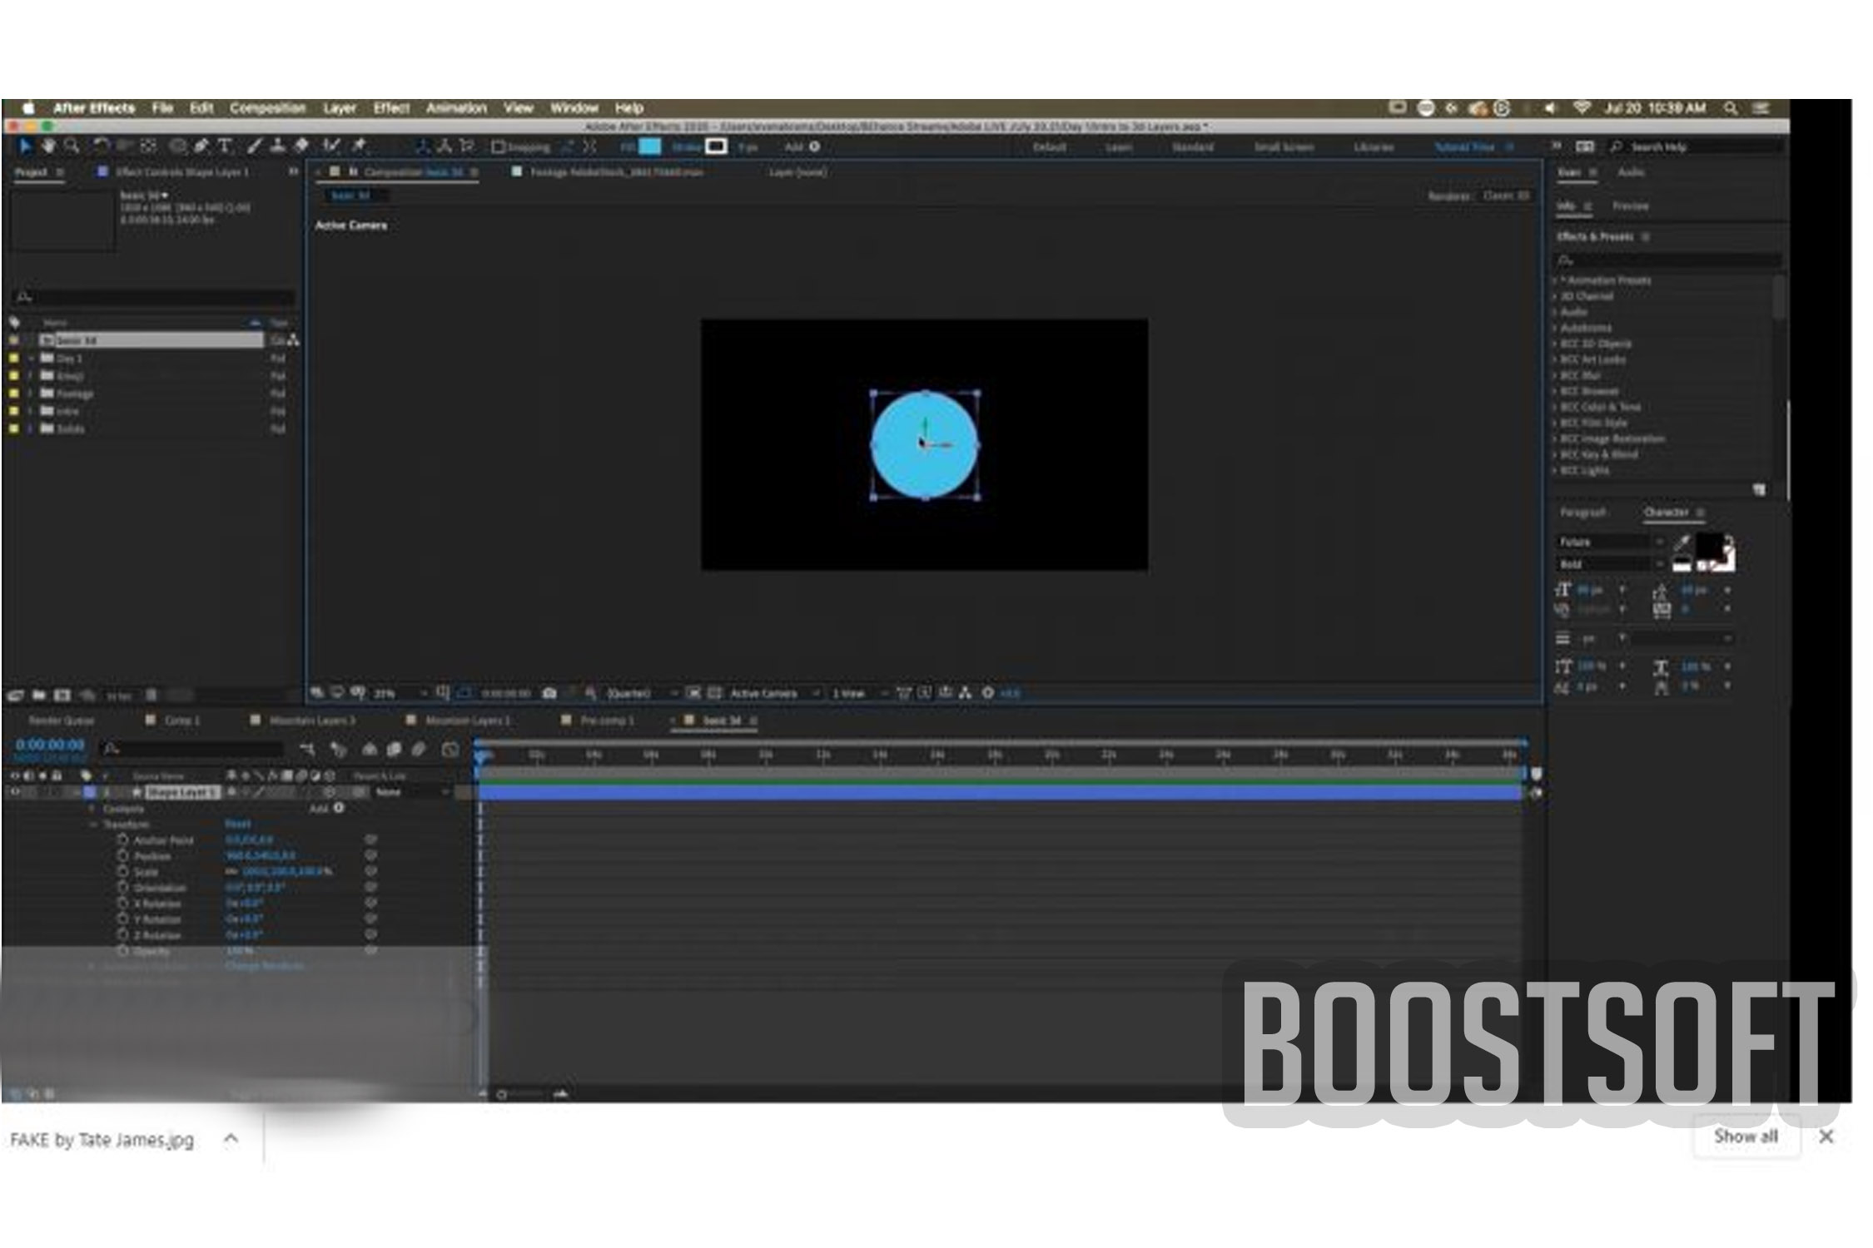Viewport: 1873px width, 1248px height.
Task: Select the Hand tool
Action: (48, 146)
